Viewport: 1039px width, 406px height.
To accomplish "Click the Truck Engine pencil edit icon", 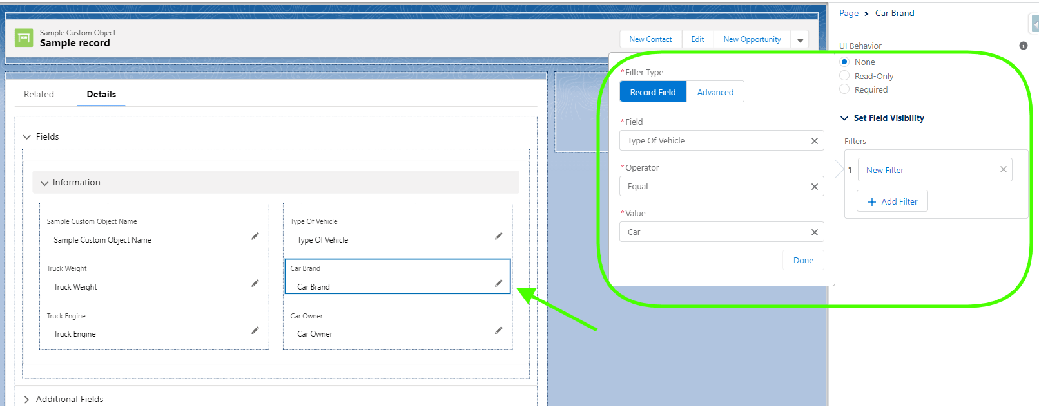I will [x=255, y=330].
